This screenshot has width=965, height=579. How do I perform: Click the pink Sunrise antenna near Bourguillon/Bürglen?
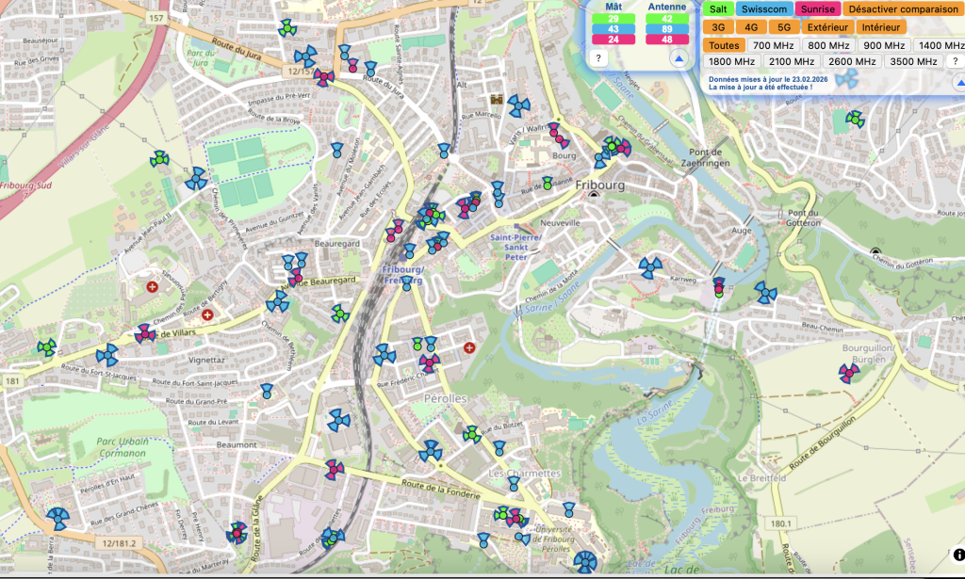[x=849, y=373]
